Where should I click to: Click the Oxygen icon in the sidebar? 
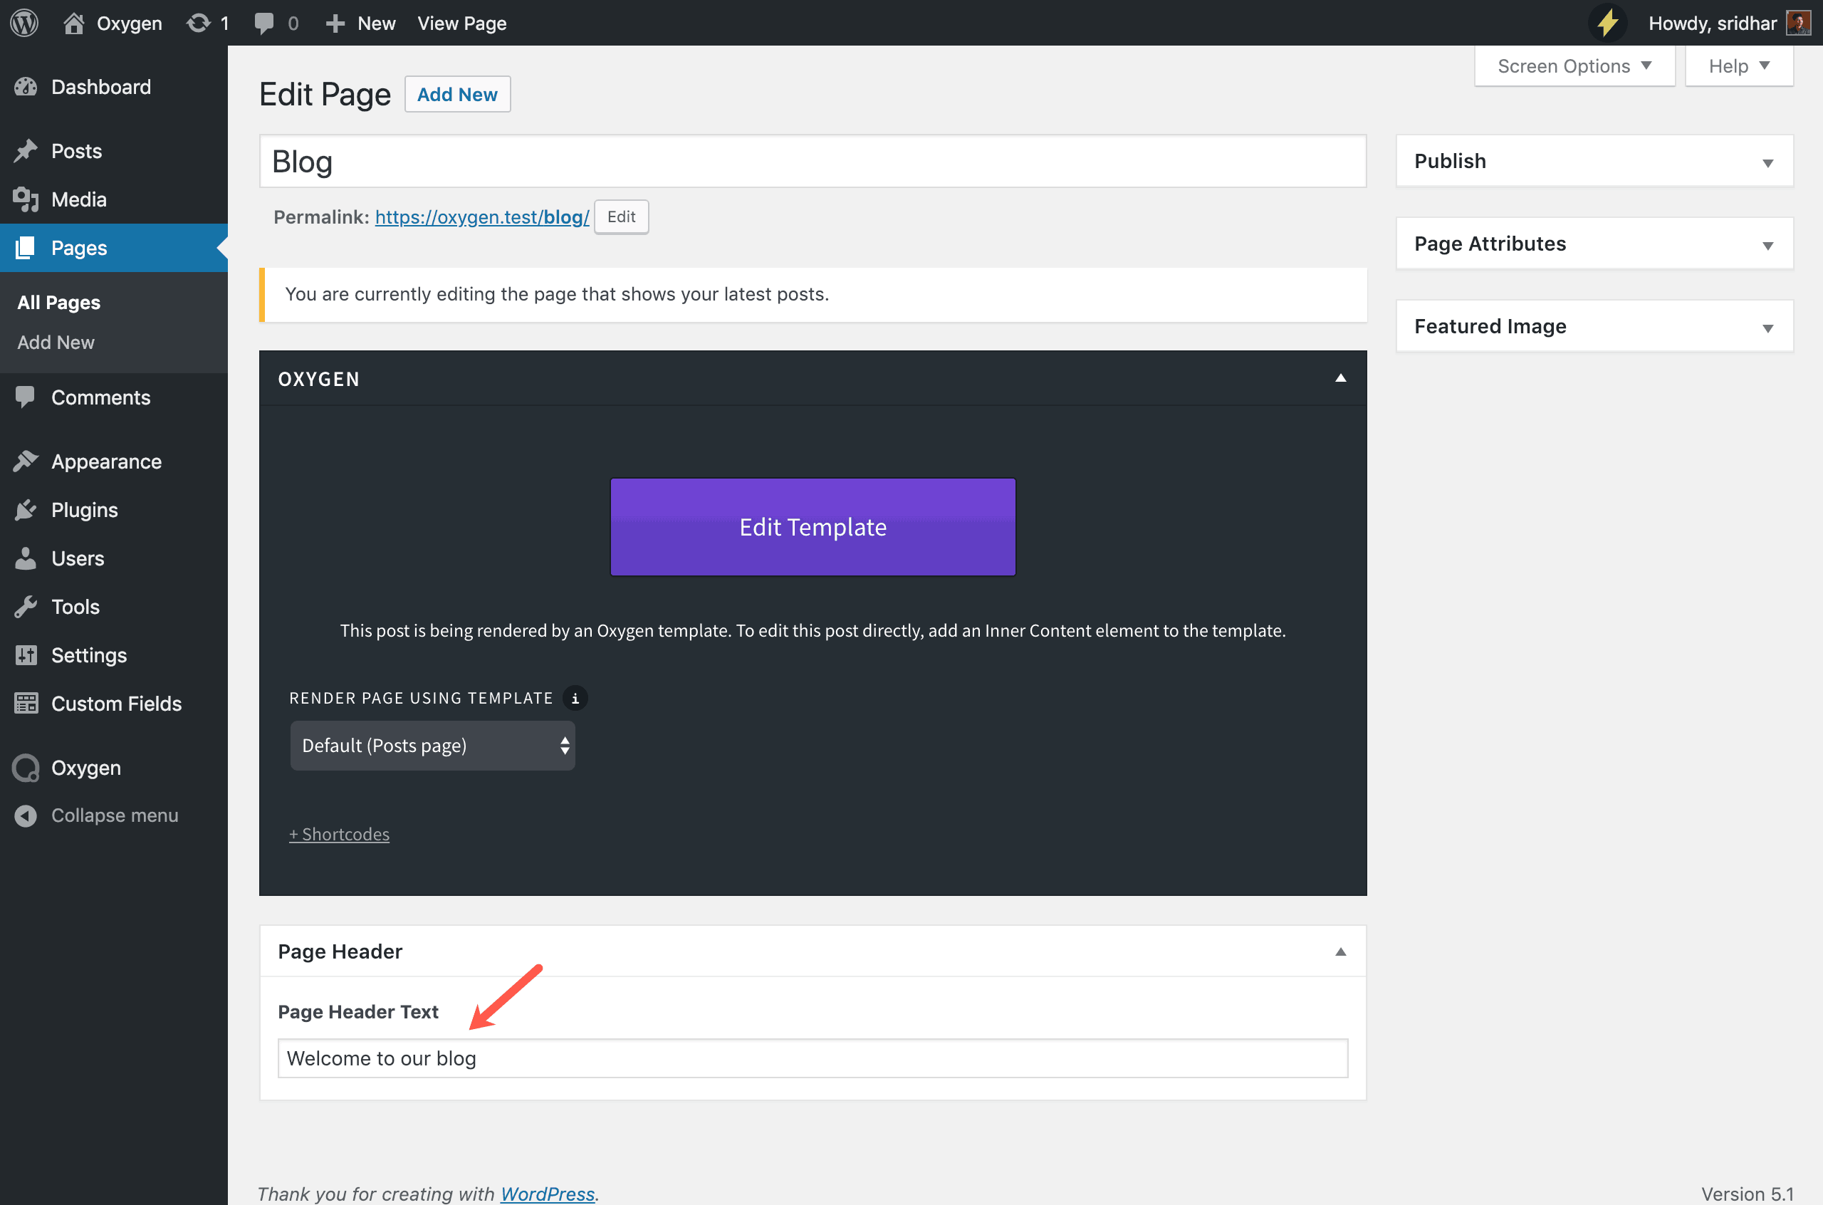(26, 768)
